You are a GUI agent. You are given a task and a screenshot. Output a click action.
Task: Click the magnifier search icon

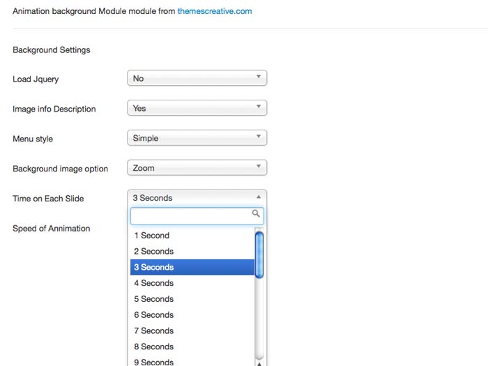coord(257,214)
